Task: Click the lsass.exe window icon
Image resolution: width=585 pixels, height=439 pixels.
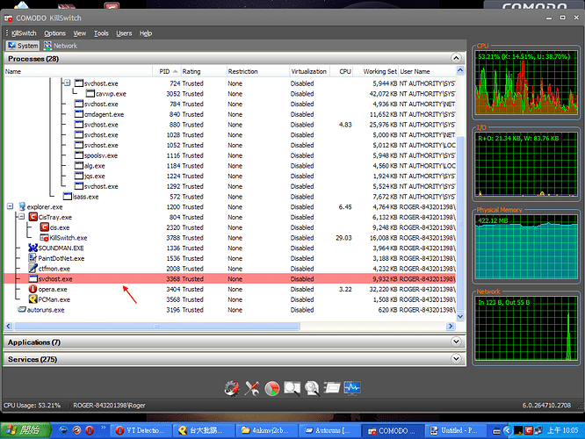Action: 68,196
